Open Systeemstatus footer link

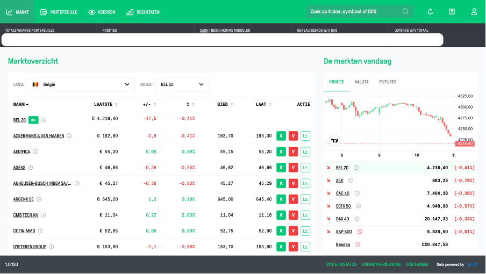click(x=341, y=264)
